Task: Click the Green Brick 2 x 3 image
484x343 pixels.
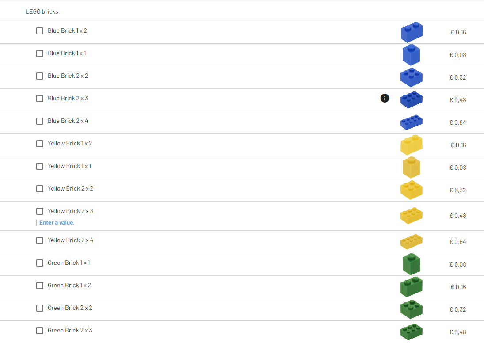Action: pyautogui.click(x=412, y=332)
